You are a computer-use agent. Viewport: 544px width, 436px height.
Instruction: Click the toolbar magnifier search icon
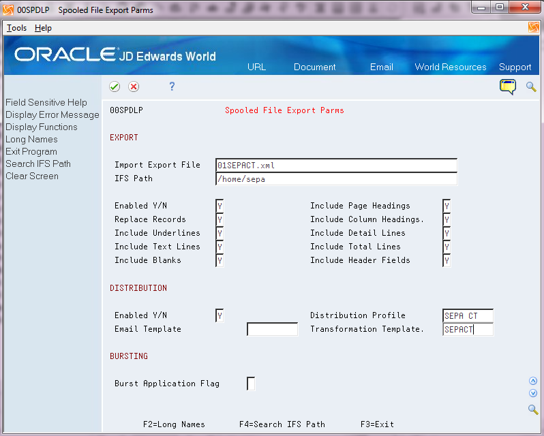(531, 87)
